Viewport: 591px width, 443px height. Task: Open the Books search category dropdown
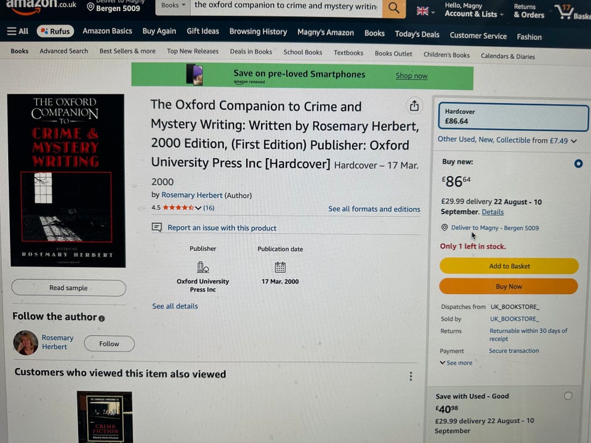[x=173, y=6]
